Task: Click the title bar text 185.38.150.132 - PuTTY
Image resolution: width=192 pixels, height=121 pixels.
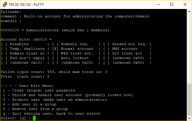Action: (x=26, y=5)
